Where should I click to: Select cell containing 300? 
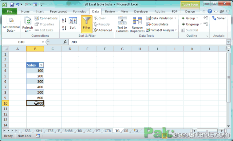click(x=35, y=81)
